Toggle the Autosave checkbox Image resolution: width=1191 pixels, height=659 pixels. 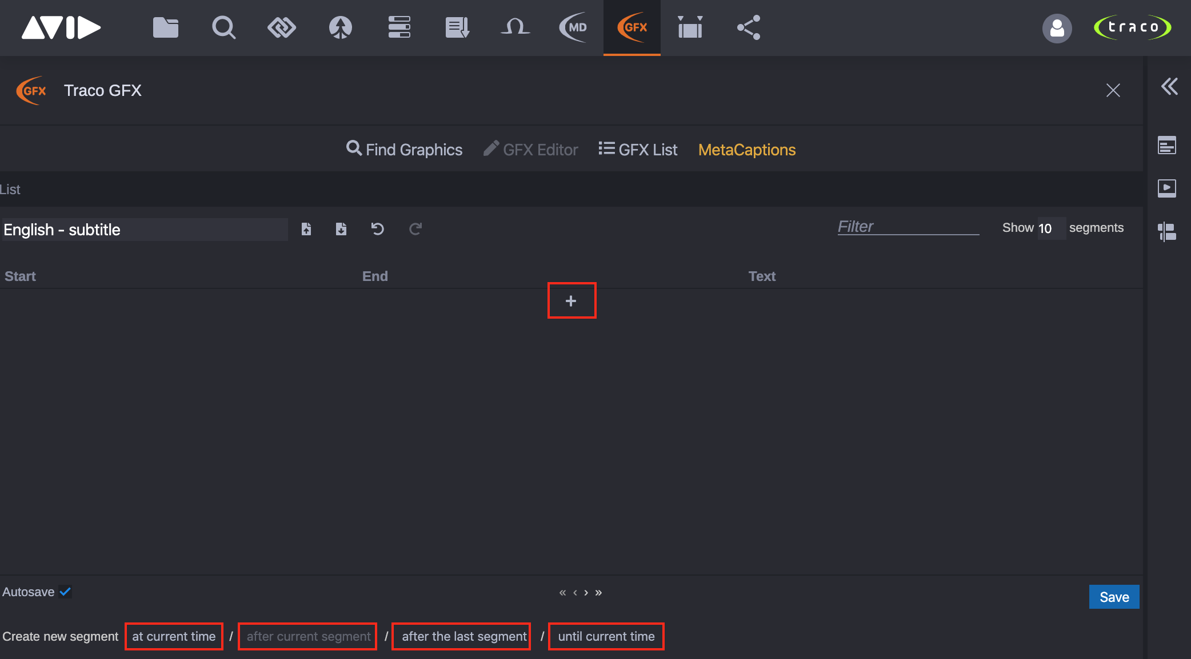[x=65, y=592]
